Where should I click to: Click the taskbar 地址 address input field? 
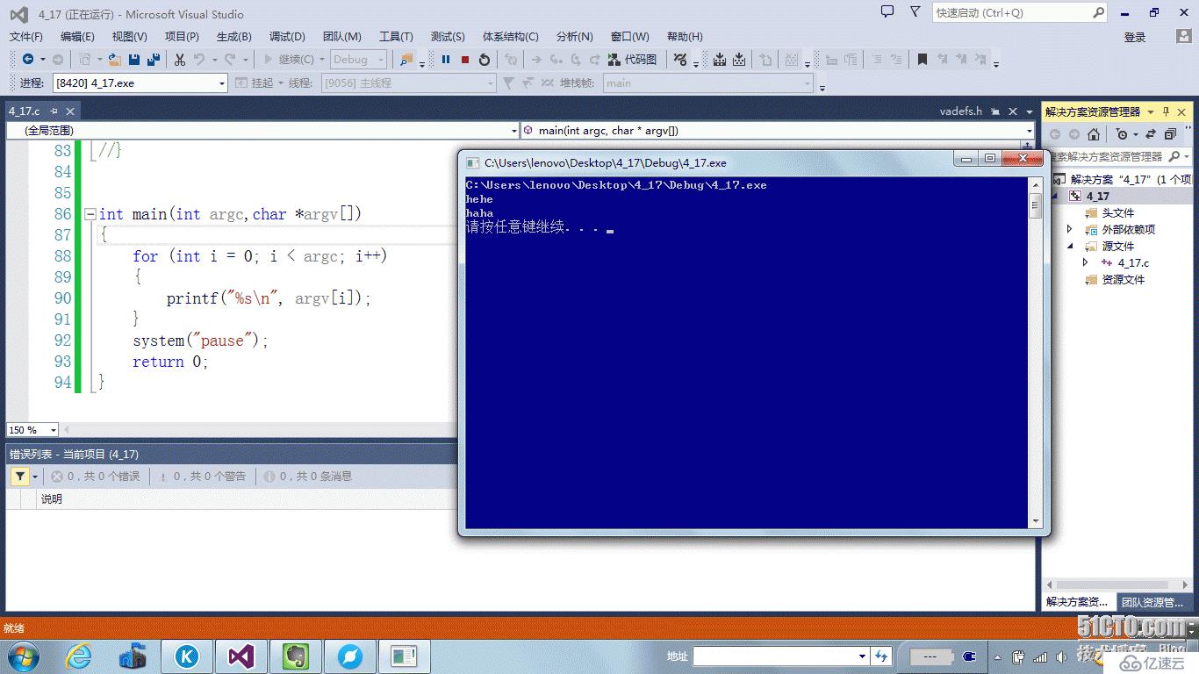point(781,656)
